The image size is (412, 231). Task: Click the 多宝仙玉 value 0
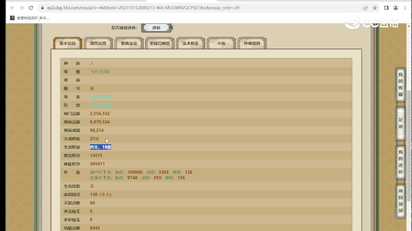click(91, 211)
